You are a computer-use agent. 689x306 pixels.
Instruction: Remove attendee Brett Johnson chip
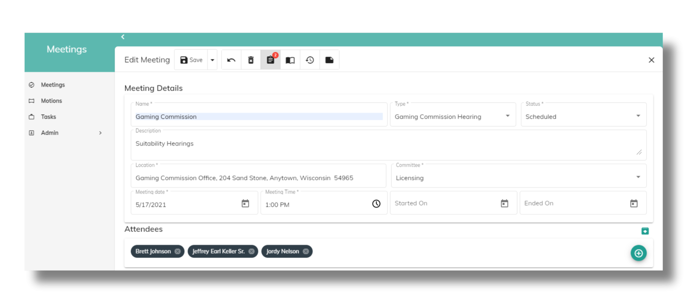point(178,251)
